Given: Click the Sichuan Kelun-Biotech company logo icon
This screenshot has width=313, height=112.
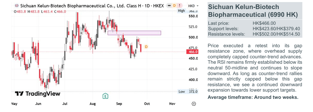Looking at the screenshot, I should pos(17,6).
